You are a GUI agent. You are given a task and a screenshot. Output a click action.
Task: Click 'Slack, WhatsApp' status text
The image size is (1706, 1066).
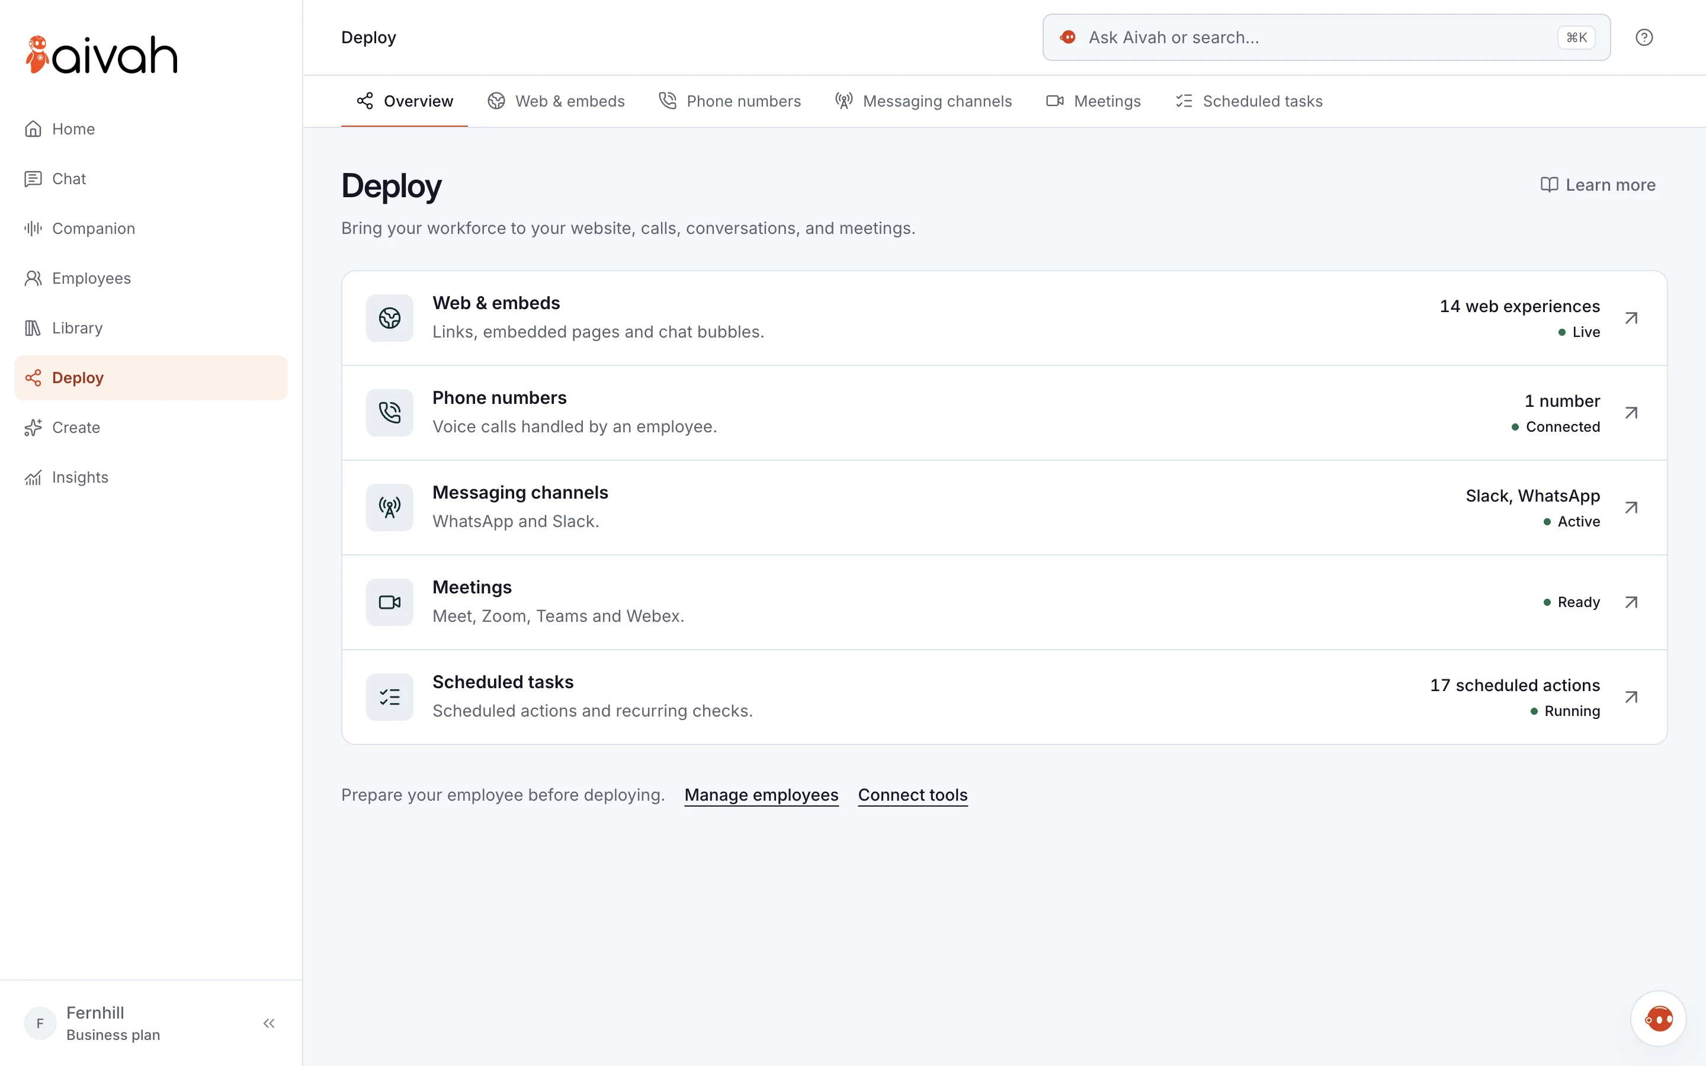1532,496
